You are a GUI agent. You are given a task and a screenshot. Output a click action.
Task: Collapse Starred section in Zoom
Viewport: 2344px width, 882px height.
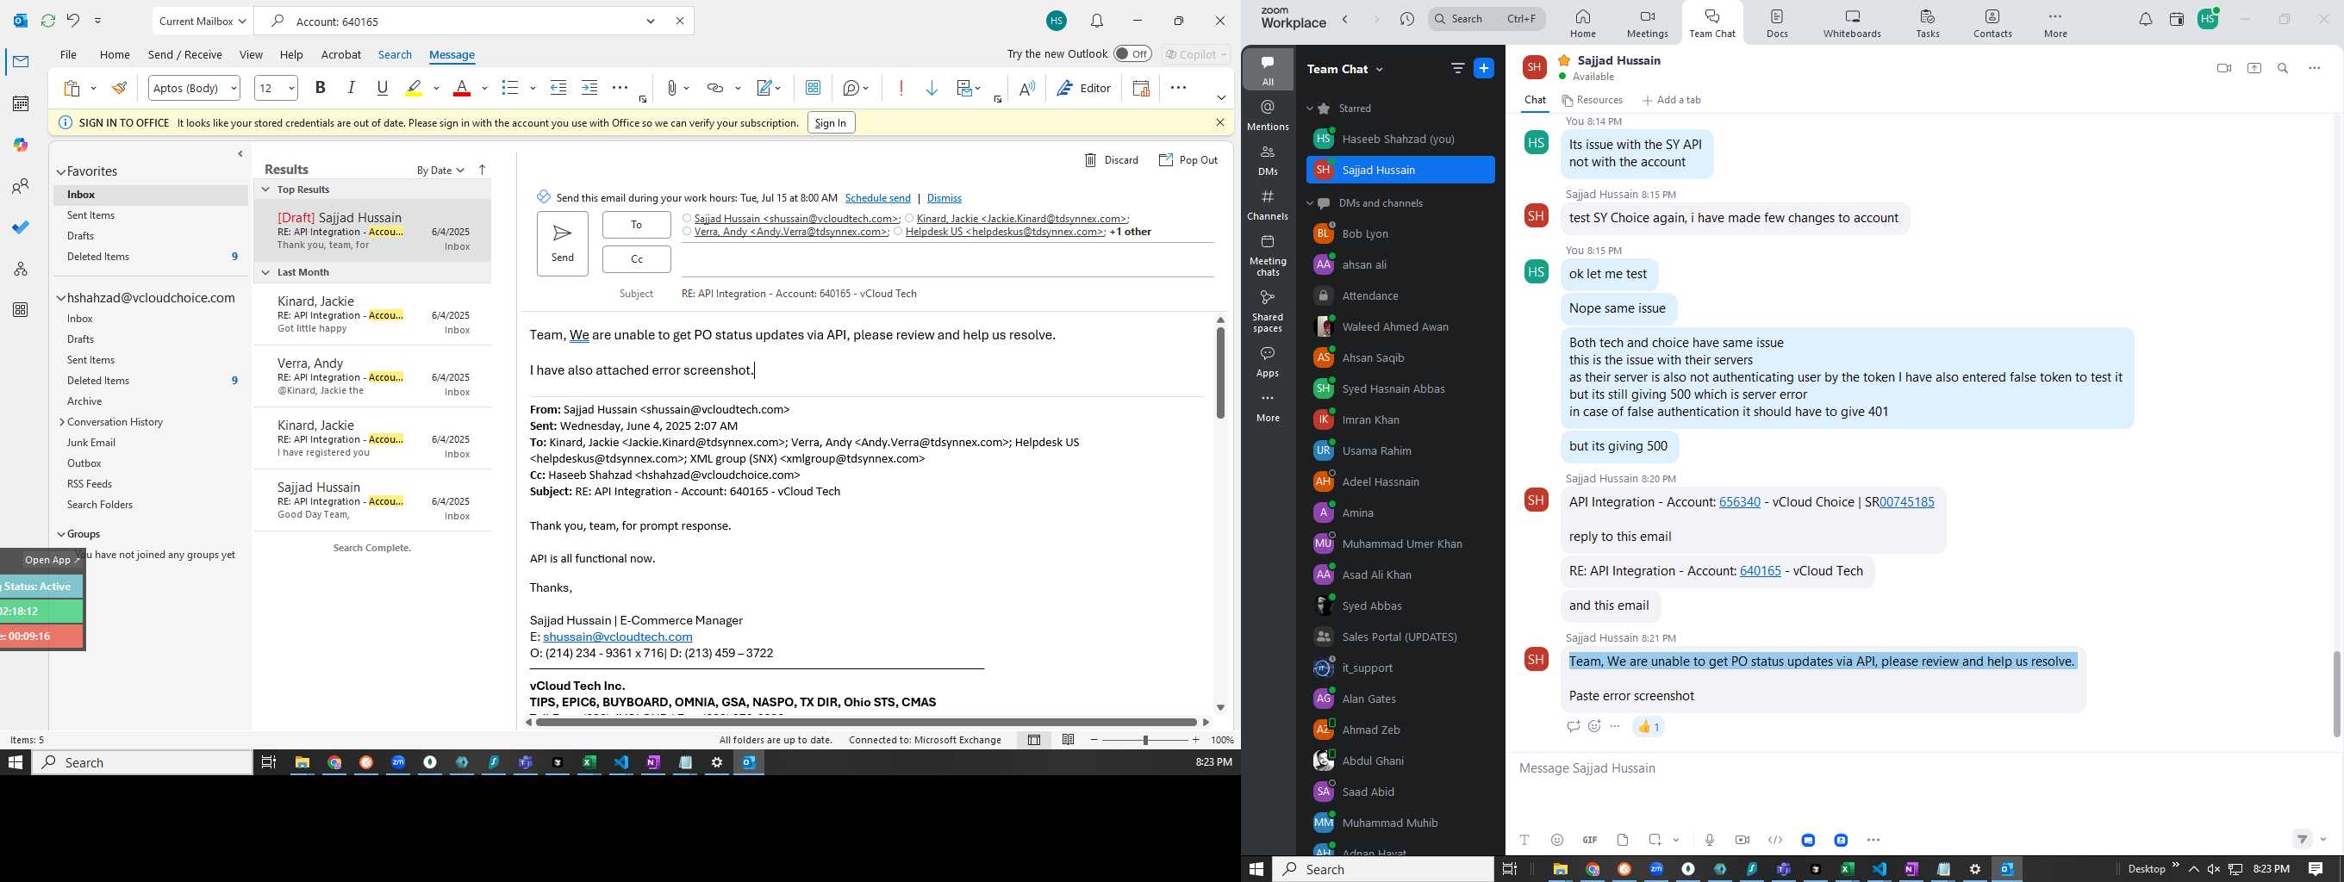click(x=1310, y=109)
